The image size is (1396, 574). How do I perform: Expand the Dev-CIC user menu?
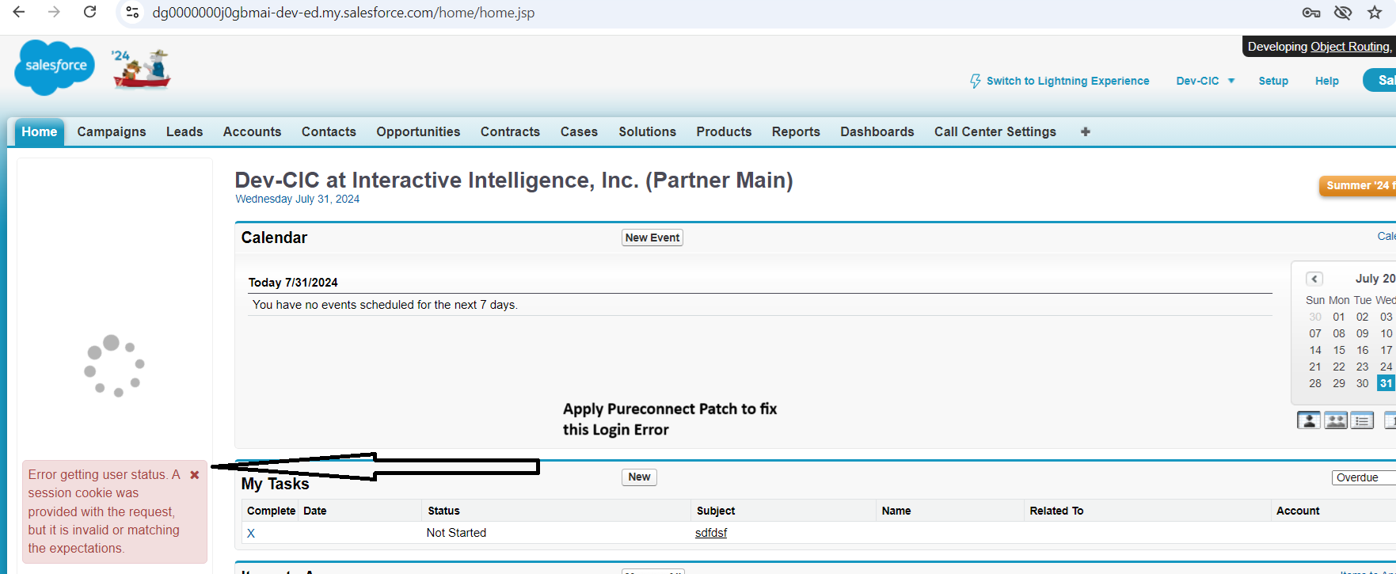(x=1205, y=81)
